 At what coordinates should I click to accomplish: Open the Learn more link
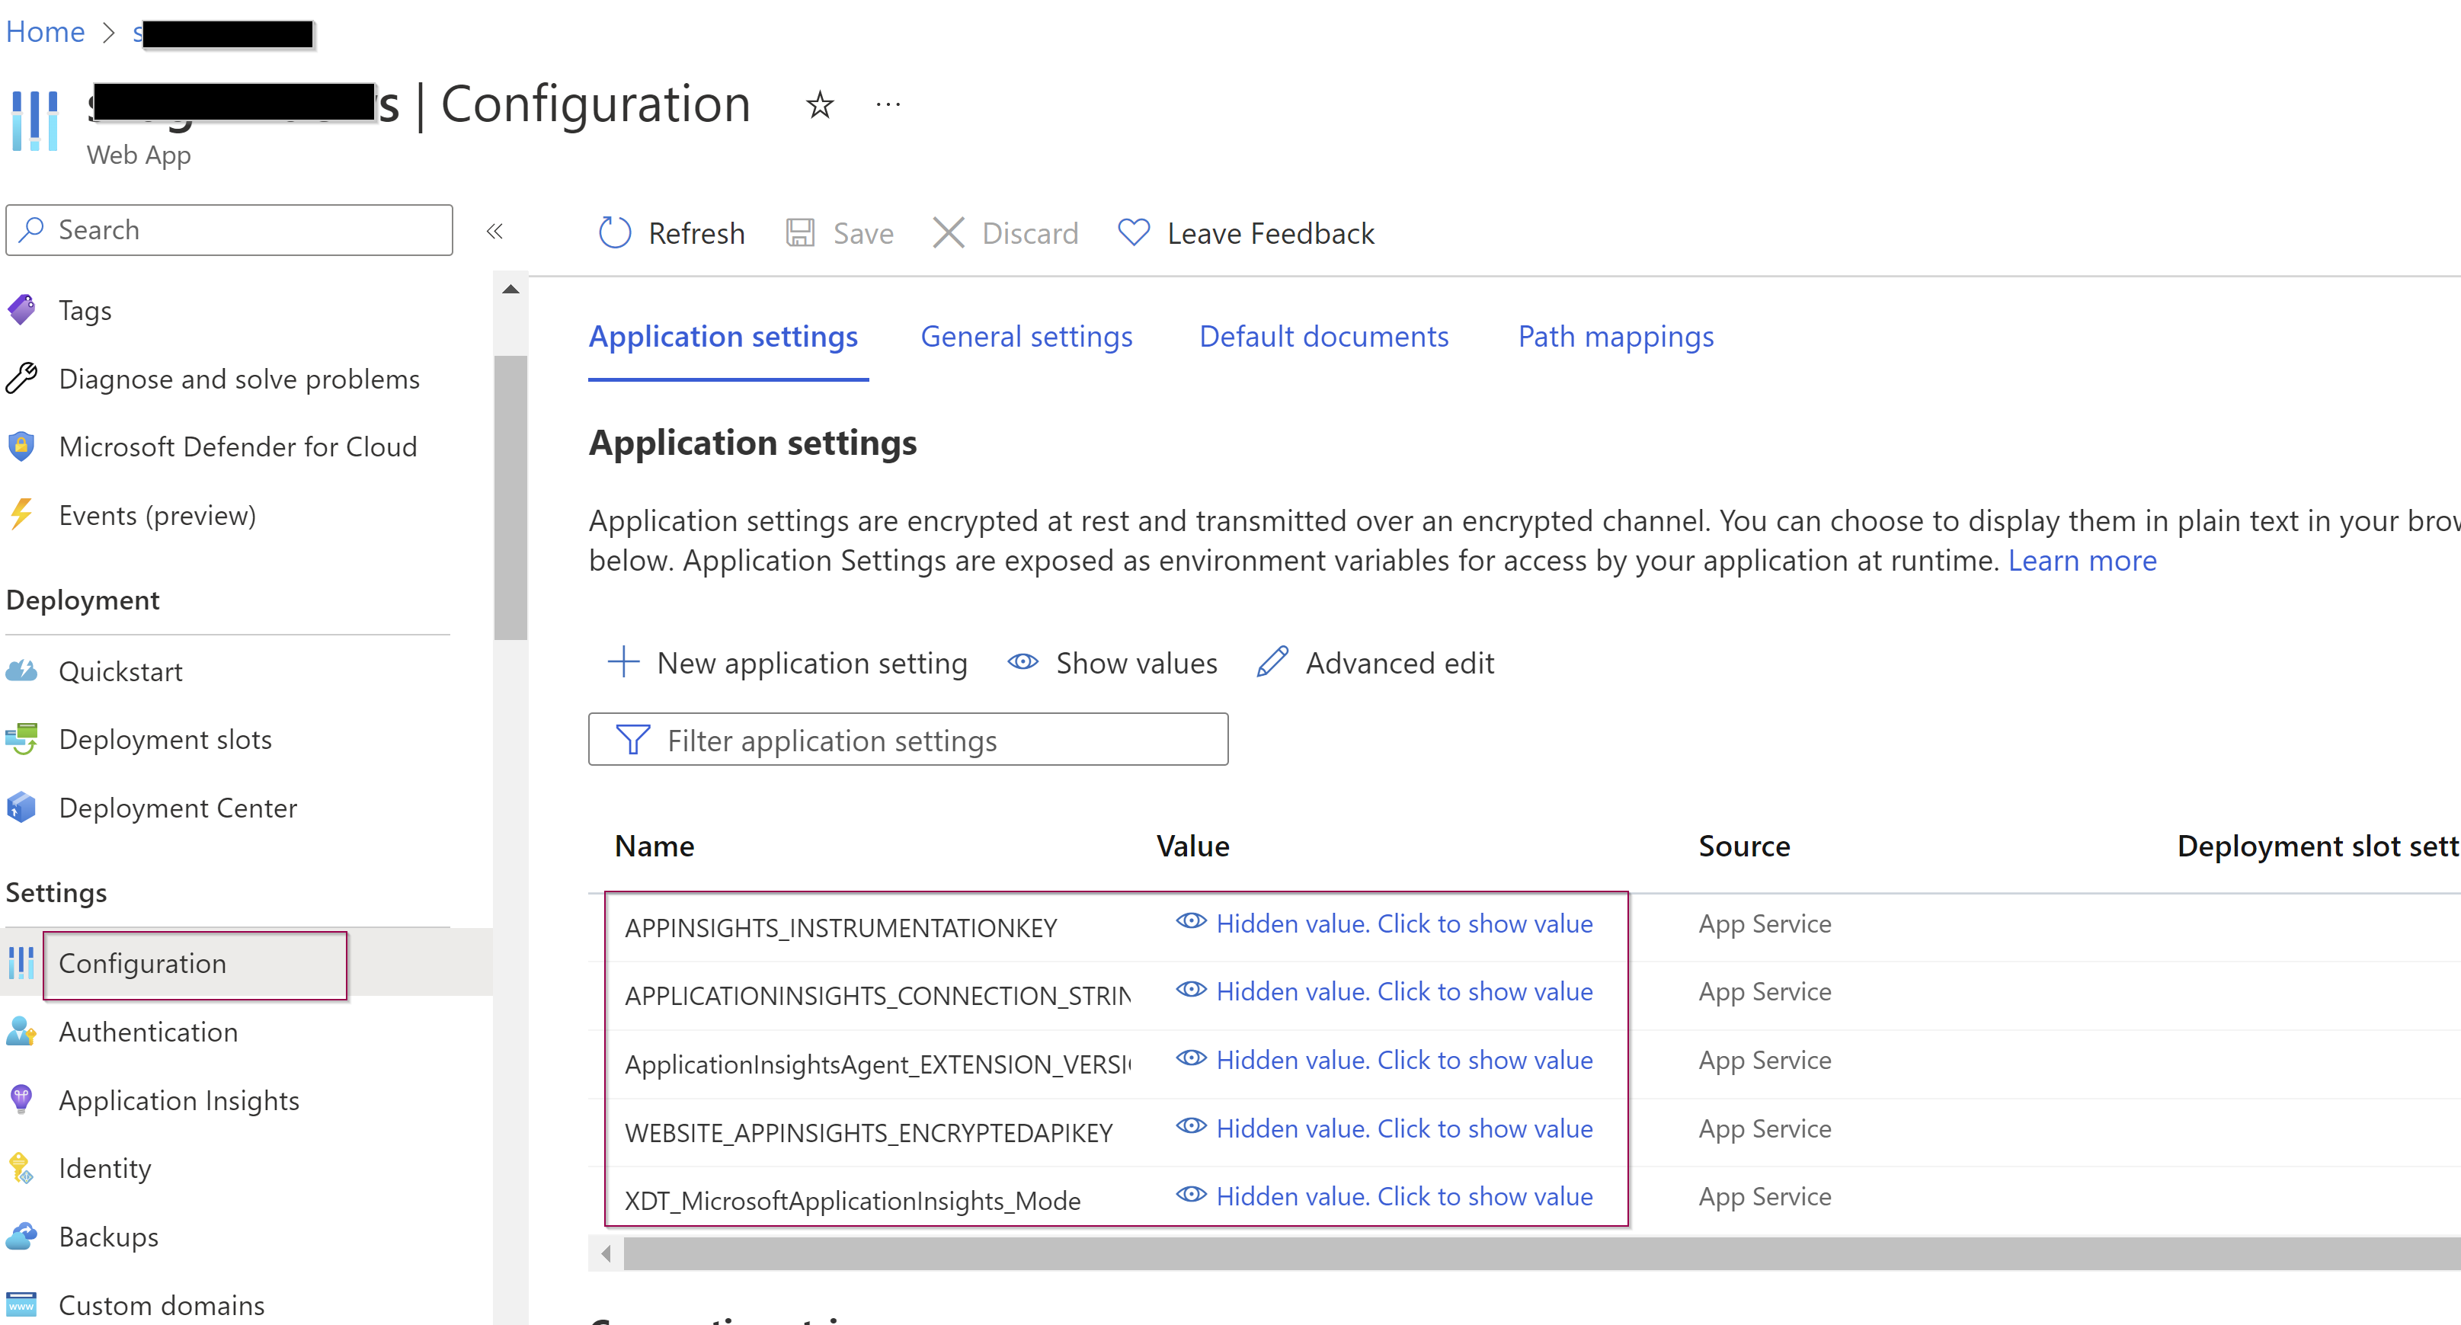2082,561
